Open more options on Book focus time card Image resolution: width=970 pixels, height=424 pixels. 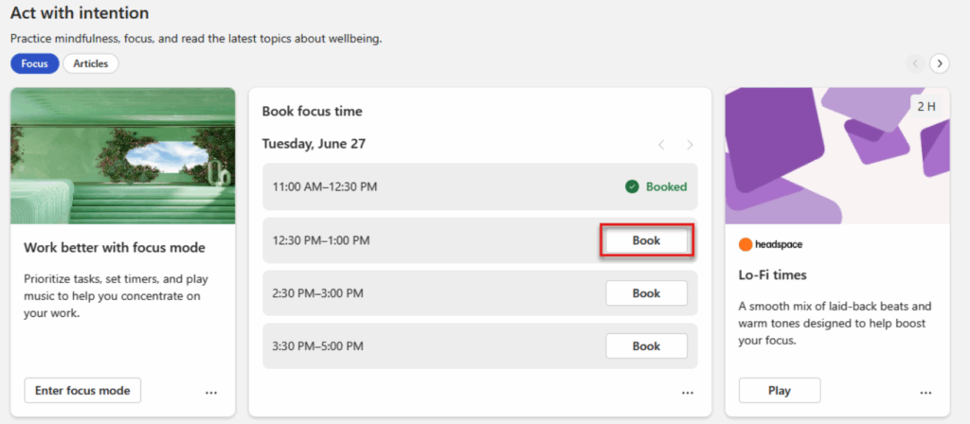click(688, 392)
